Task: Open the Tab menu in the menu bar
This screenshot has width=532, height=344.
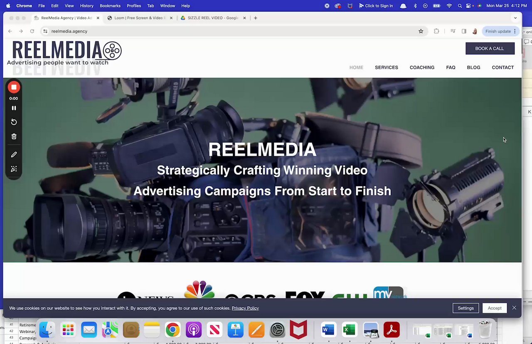Action: [150, 6]
